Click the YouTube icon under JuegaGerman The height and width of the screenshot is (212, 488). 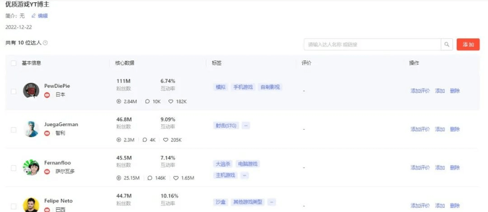pyautogui.click(x=47, y=133)
